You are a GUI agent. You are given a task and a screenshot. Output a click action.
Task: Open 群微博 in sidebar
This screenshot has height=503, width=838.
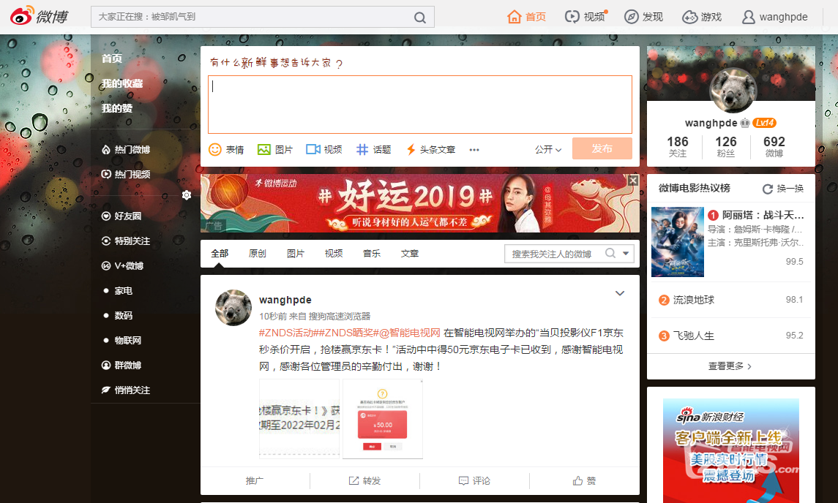click(121, 366)
